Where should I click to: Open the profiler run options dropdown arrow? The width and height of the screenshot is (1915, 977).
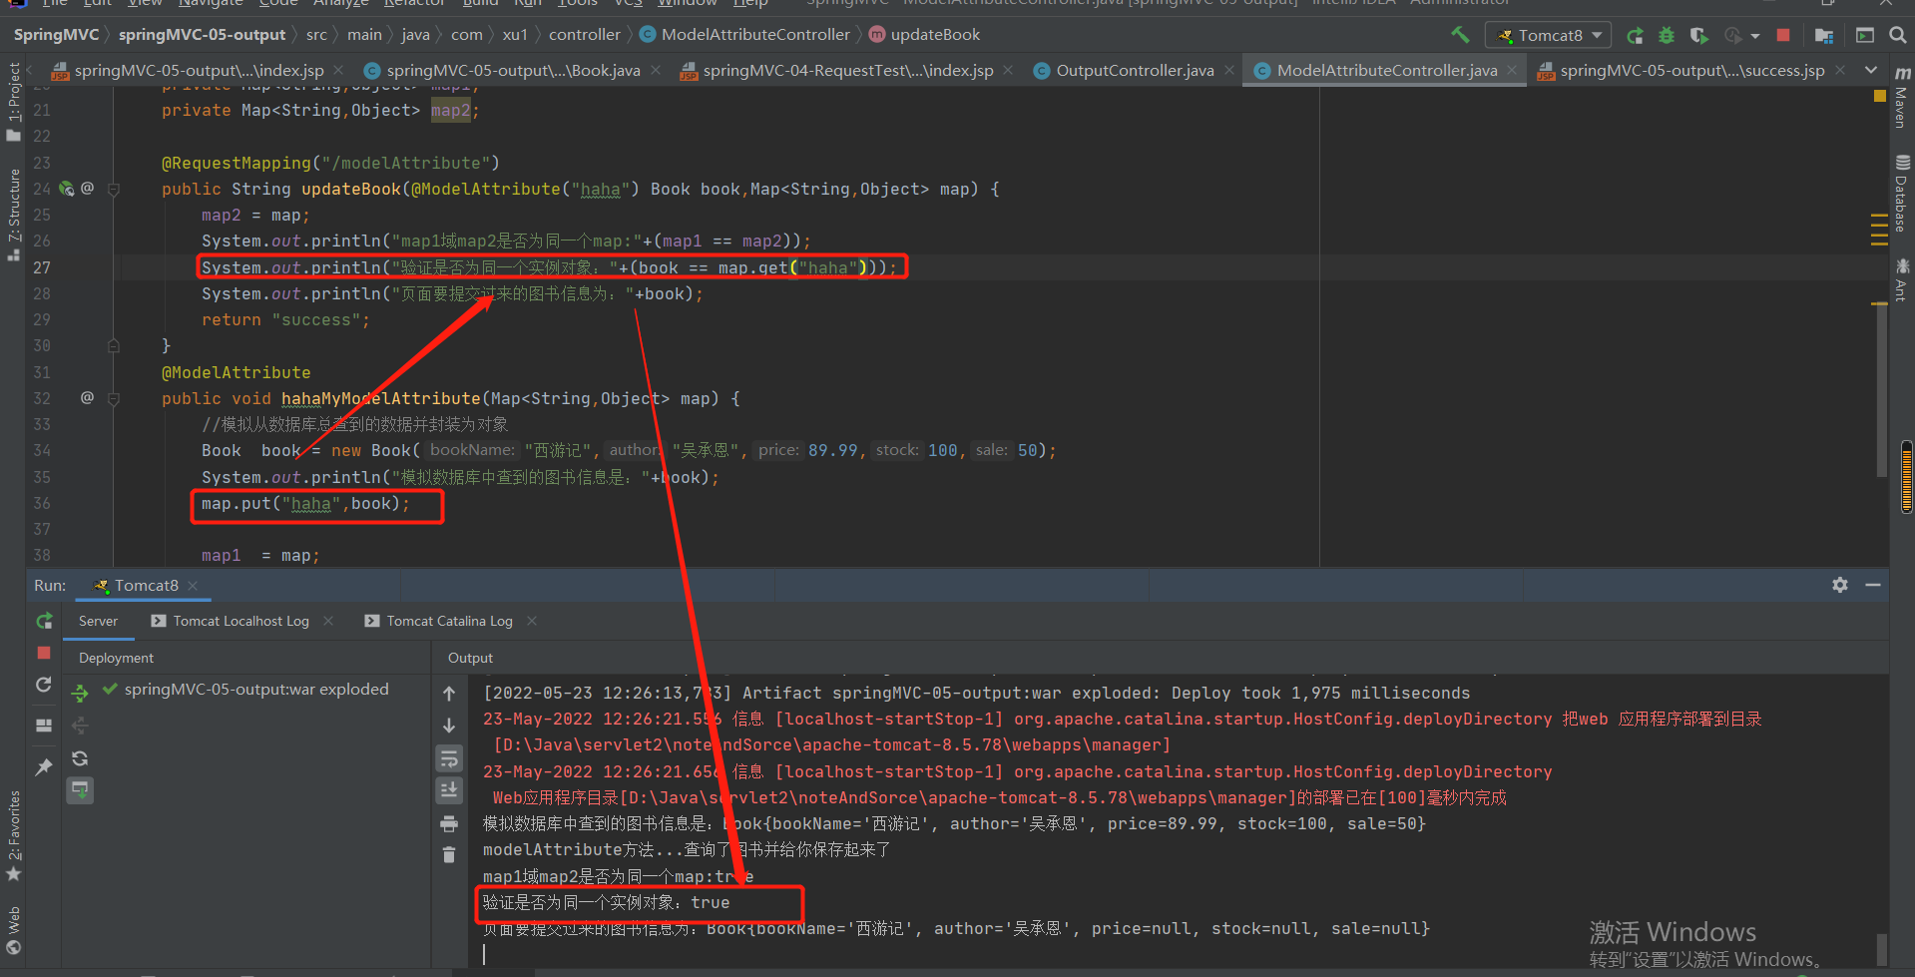[x=1754, y=36]
